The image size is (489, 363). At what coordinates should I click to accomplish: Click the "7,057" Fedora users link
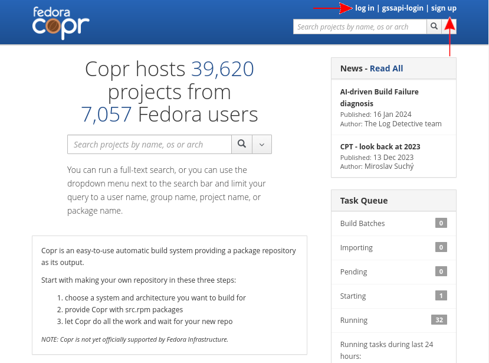coord(106,114)
